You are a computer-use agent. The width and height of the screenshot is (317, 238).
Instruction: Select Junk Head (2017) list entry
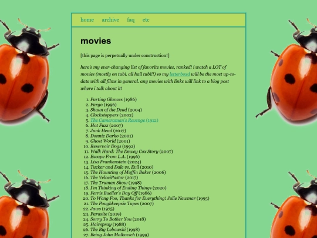pos(108,130)
